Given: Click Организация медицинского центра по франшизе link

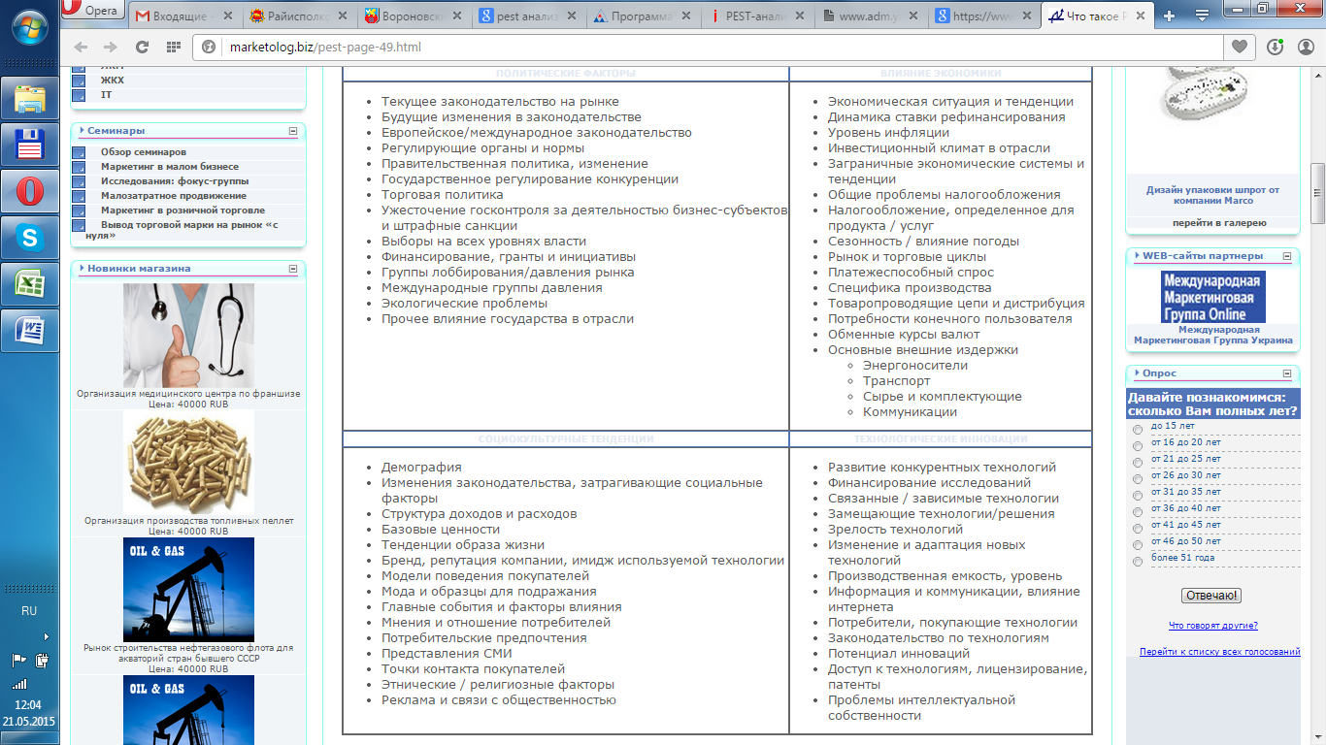Looking at the screenshot, I should click(x=188, y=394).
